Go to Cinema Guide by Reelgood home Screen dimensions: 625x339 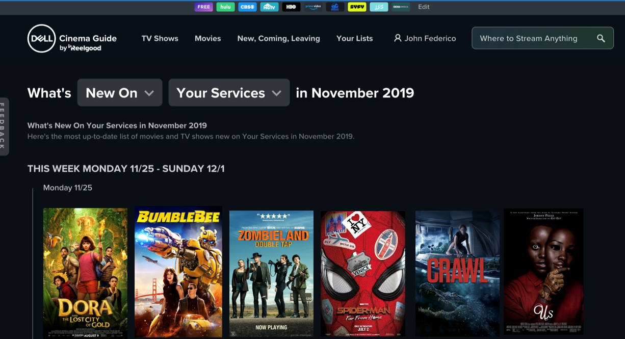(88, 43)
